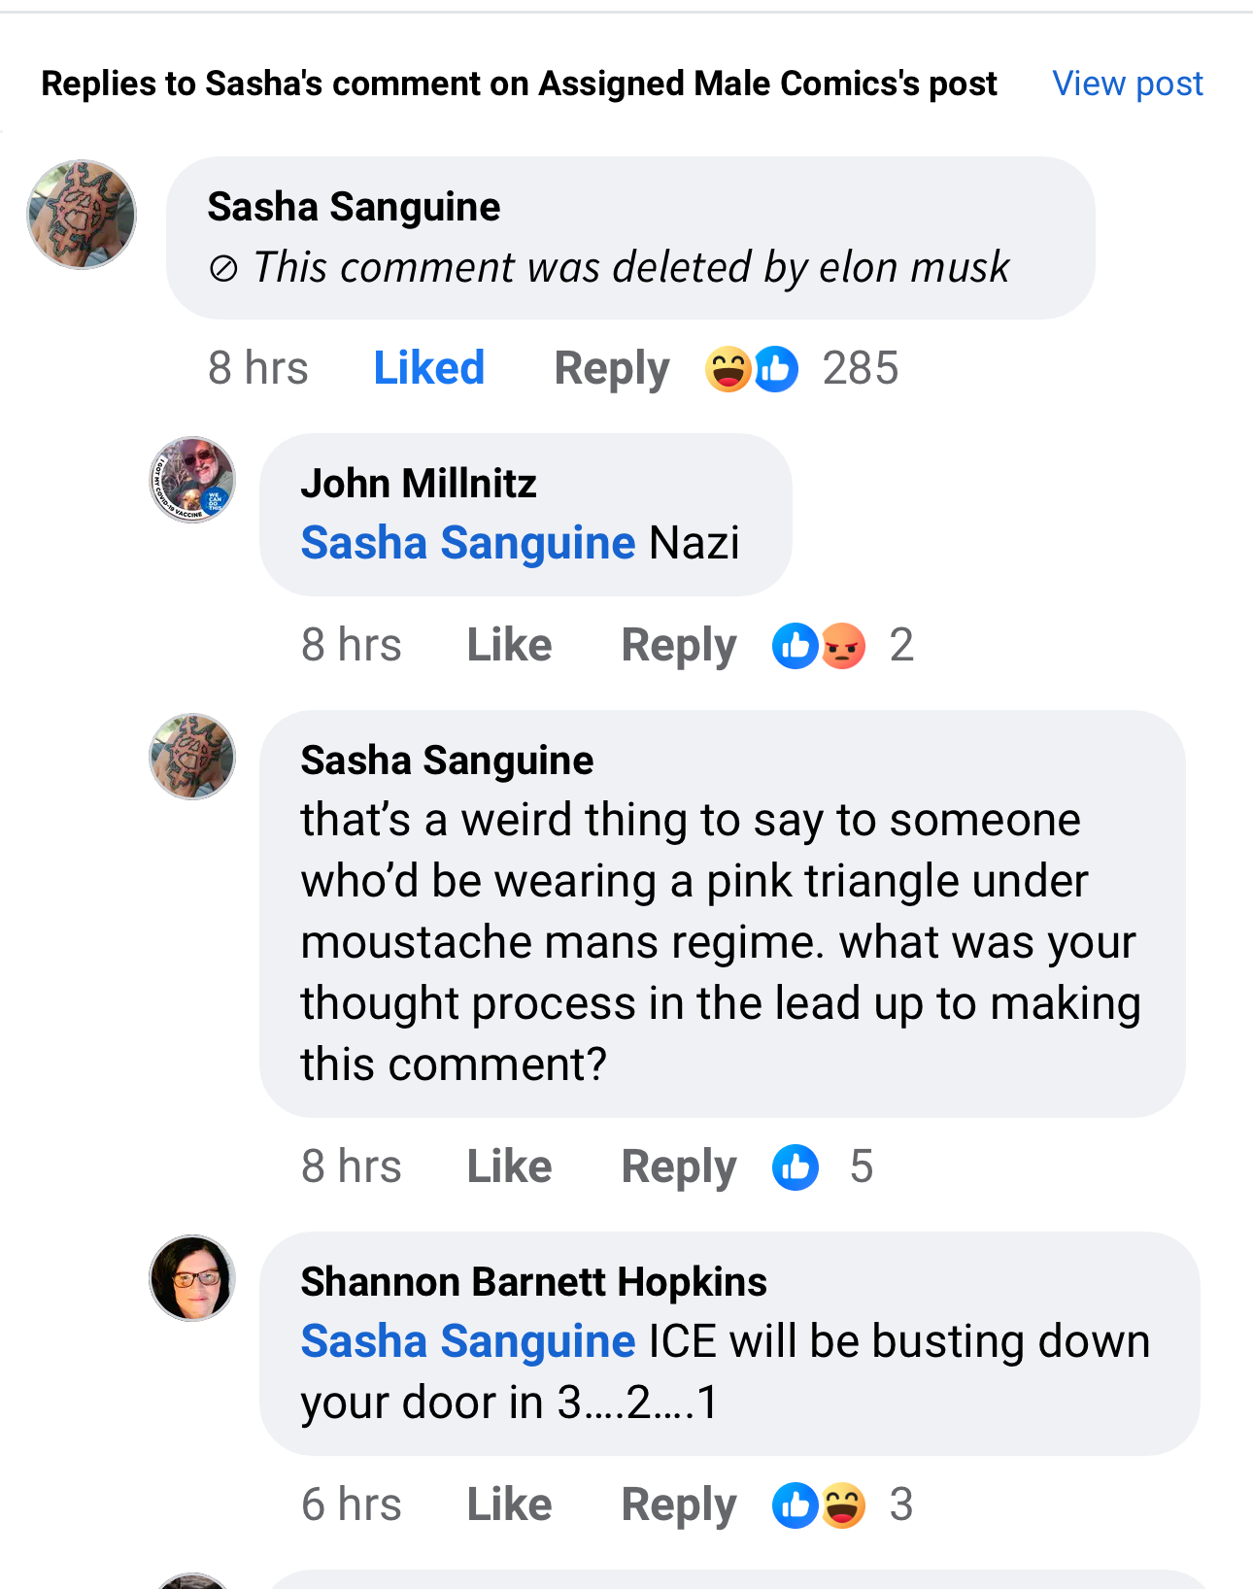The image size is (1253, 1589).
Task: Open John Millnitz's profile picture
Action: [192, 479]
